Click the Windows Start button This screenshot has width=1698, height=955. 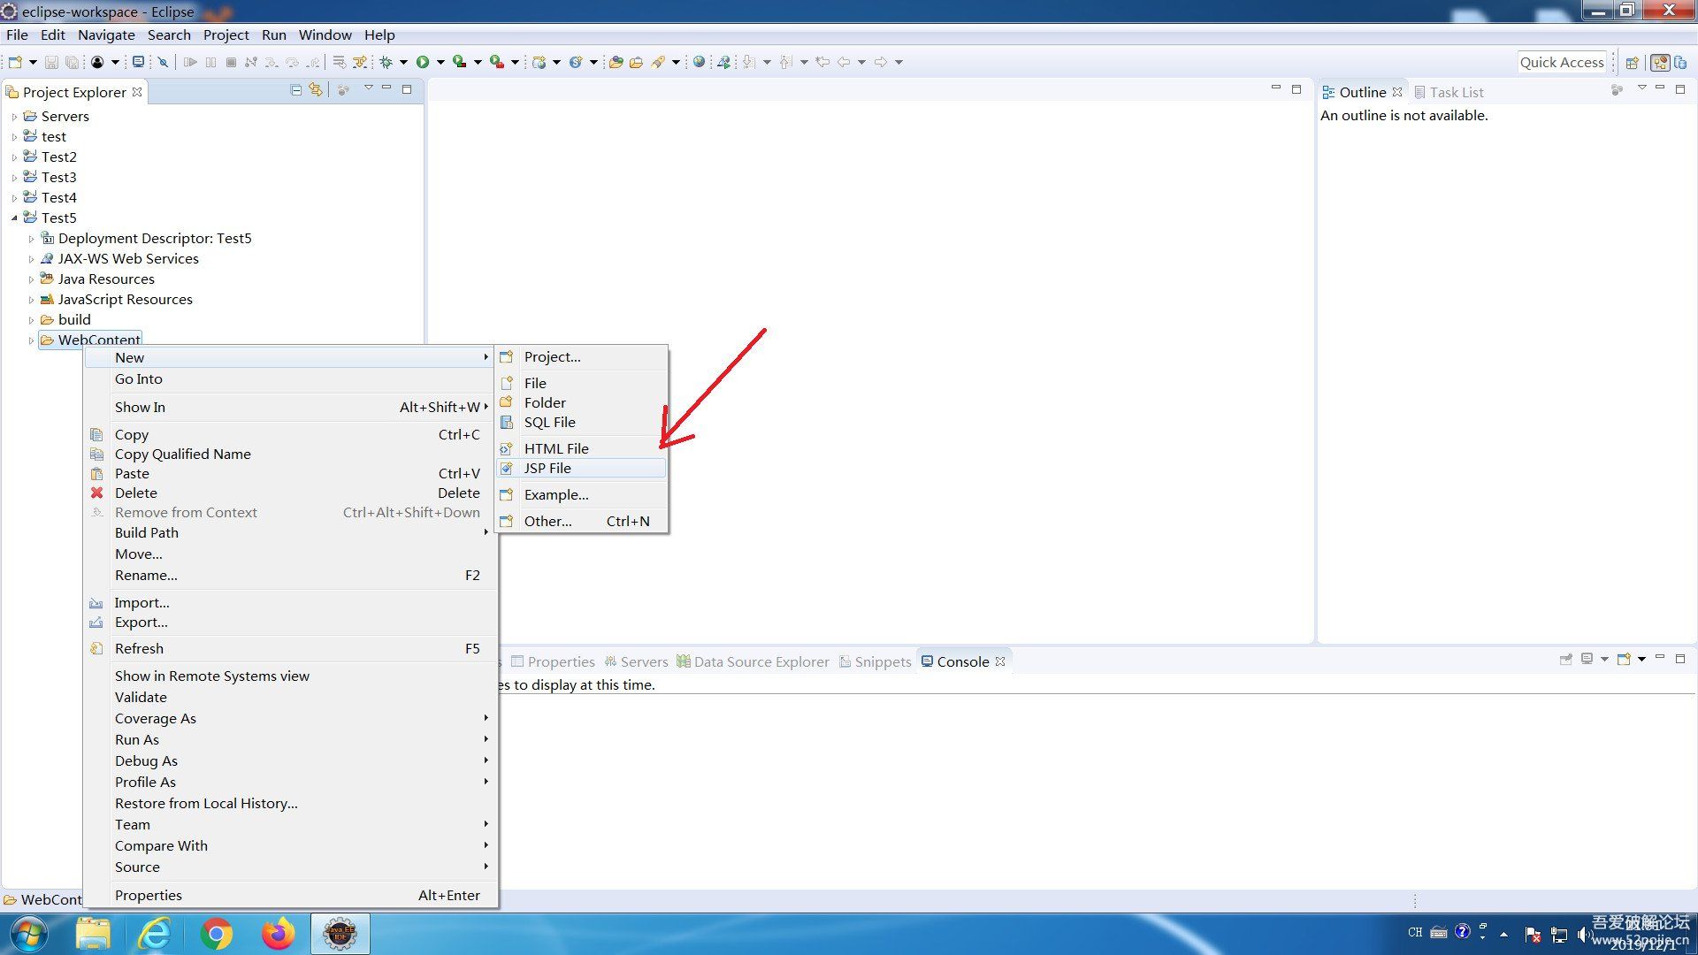pyautogui.click(x=29, y=934)
